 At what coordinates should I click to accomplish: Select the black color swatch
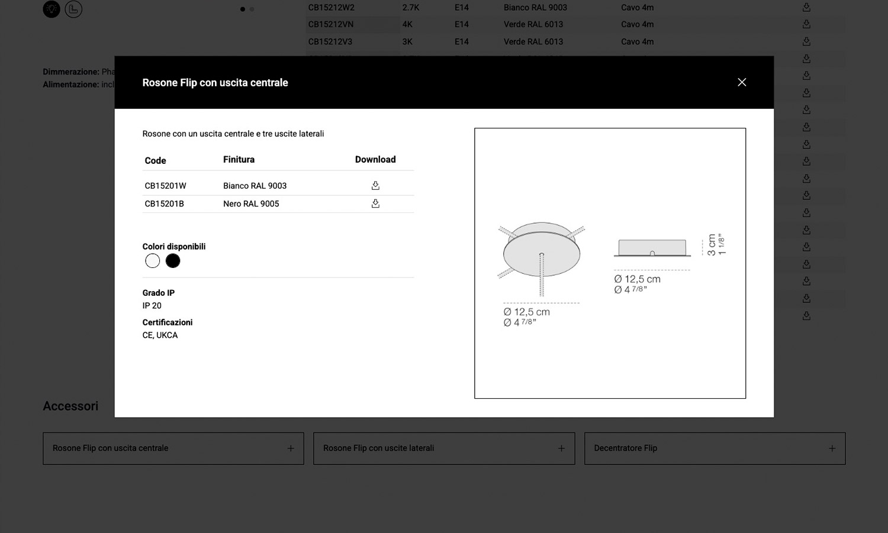click(173, 261)
